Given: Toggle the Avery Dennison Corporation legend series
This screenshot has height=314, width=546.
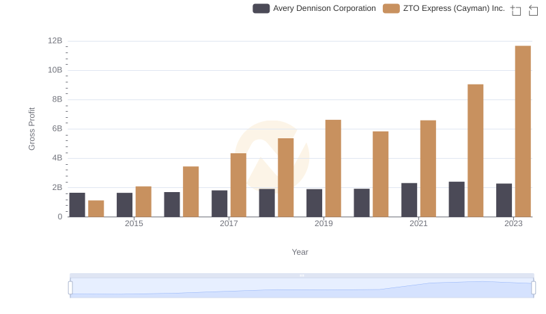Looking at the screenshot, I should 314,8.
